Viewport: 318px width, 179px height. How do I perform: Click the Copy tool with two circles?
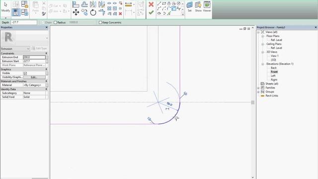(84, 12)
